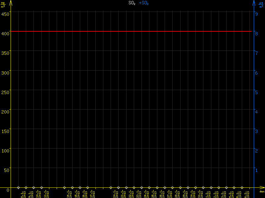The image size is (265, 198).
Task: Click the 'den' time axis label
Action: click(261, 192)
